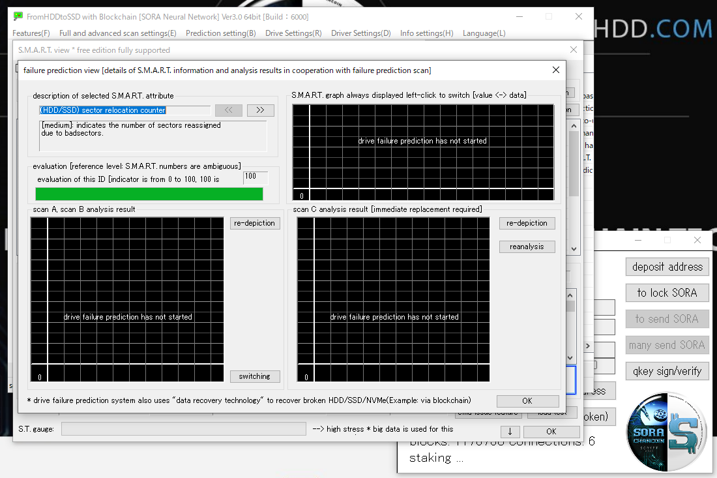
Task: Minimize the FromHDDtoSSD main window
Action: pyautogui.click(x=519, y=16)
